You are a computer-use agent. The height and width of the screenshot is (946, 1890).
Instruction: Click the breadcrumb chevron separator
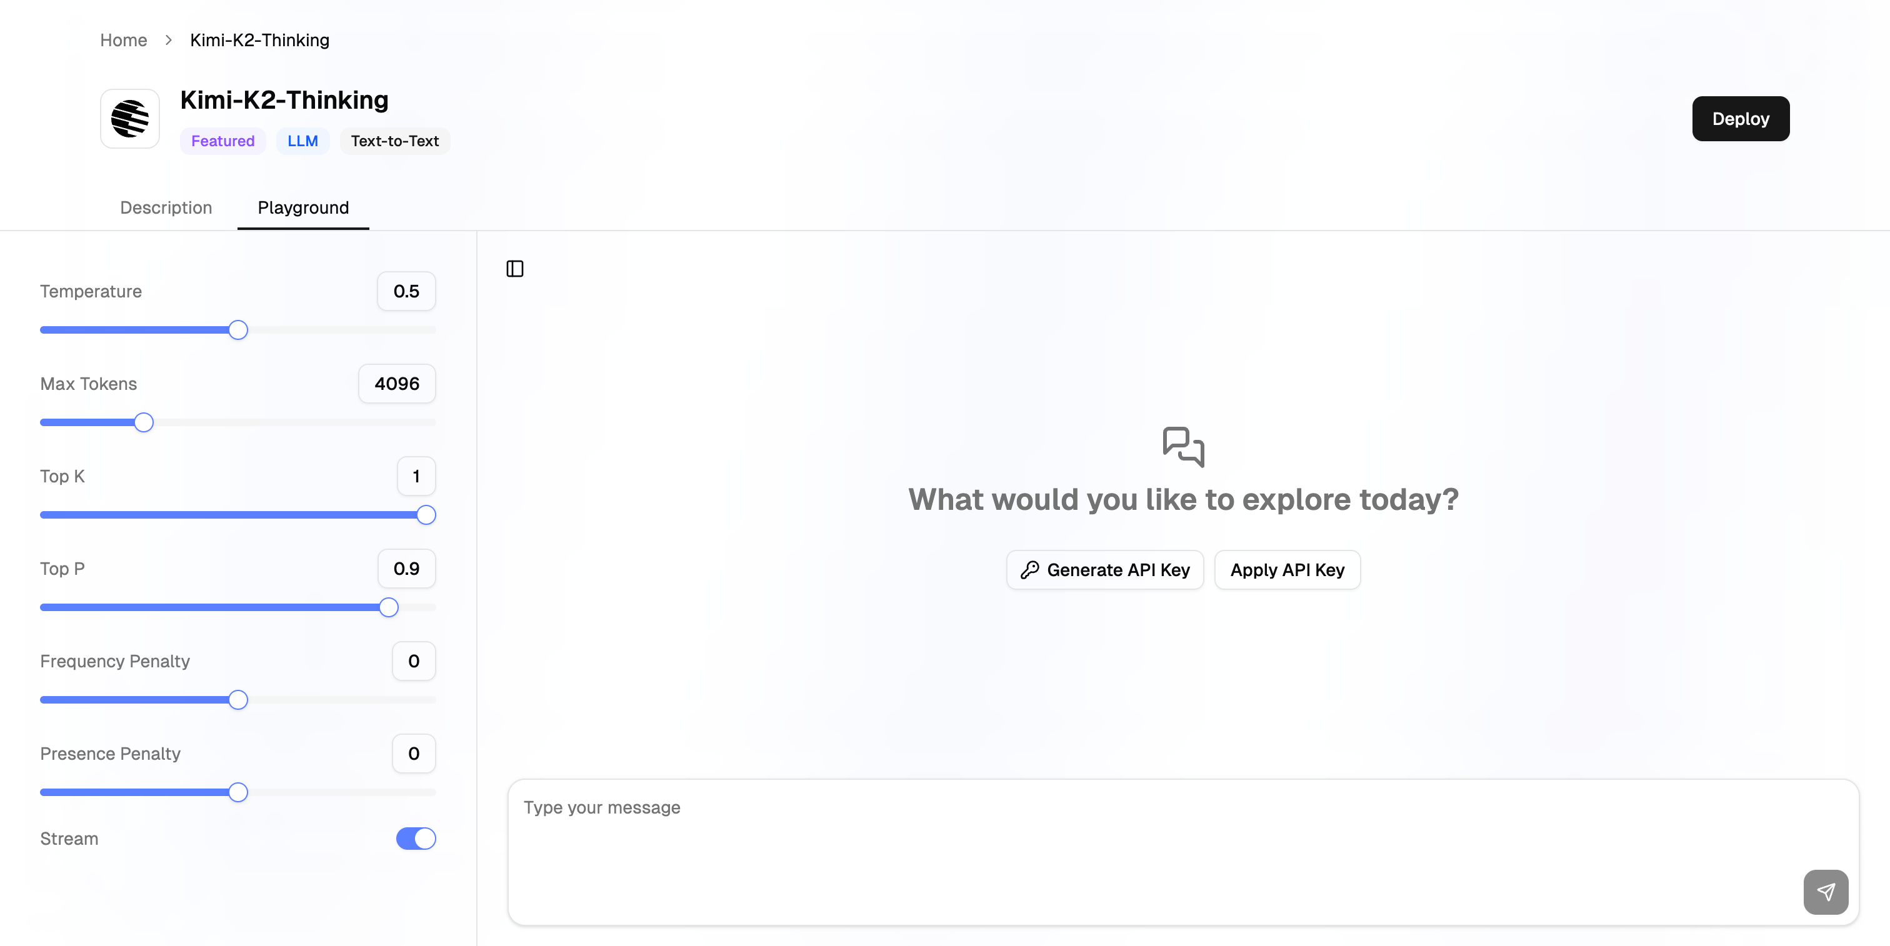pyautogui.click(x=169, y=41)
